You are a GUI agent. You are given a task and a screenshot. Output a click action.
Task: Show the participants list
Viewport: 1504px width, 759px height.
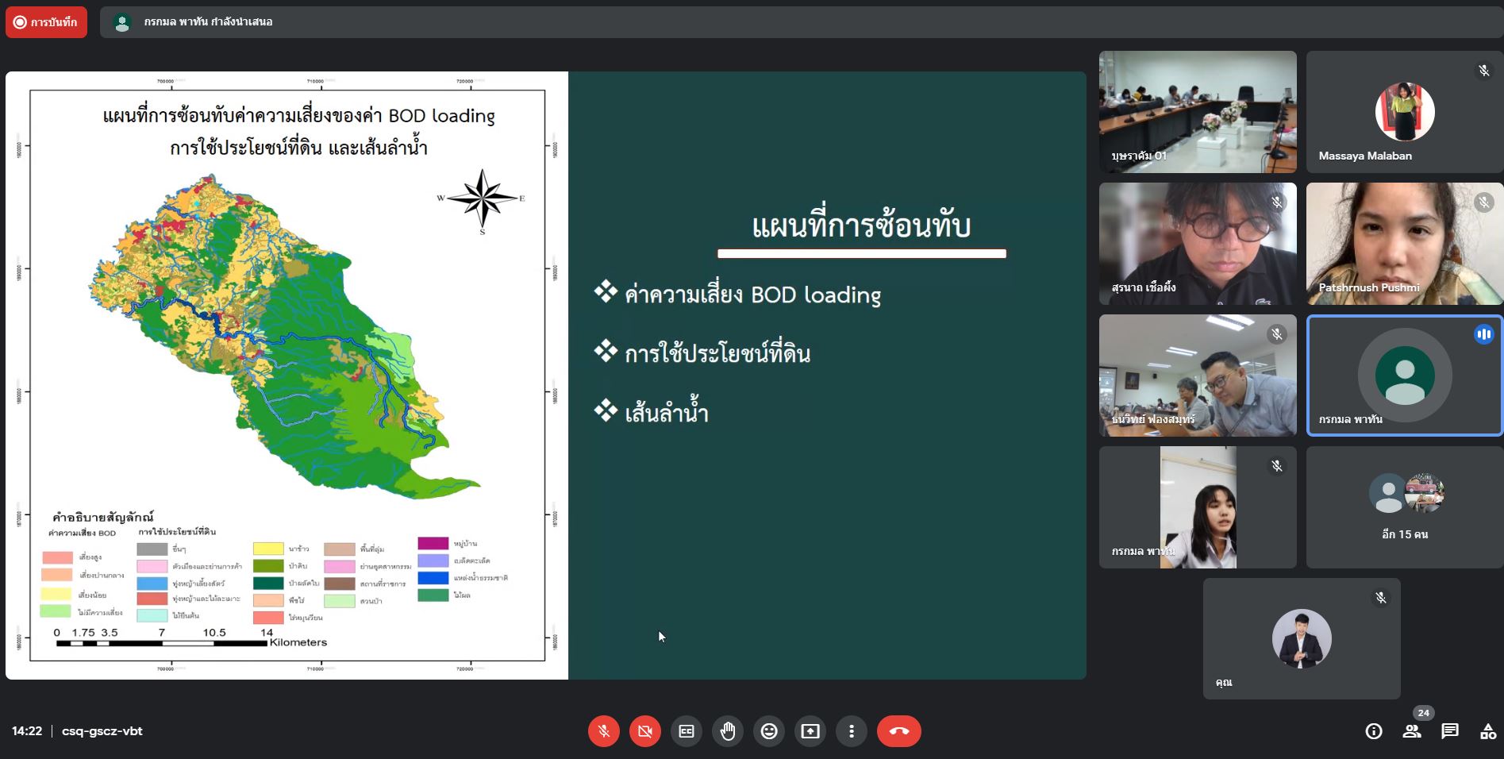pyautogui.click(x=1412, y=731)
